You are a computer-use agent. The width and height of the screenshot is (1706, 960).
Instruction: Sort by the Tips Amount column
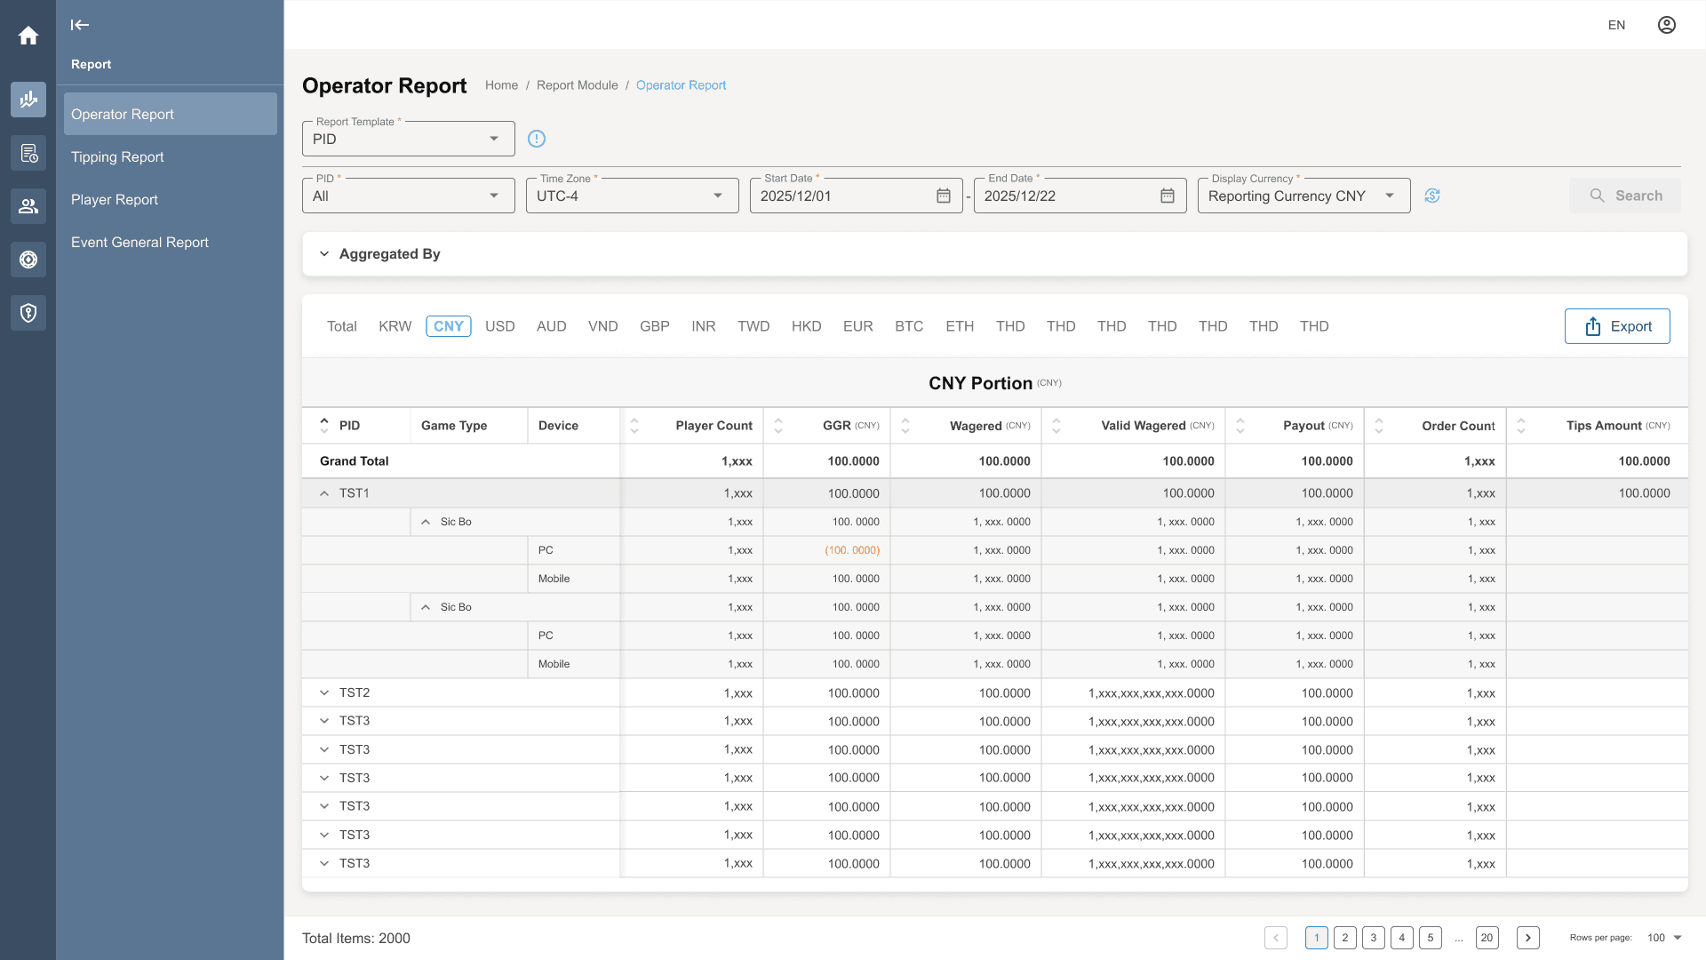point(1521,426)
